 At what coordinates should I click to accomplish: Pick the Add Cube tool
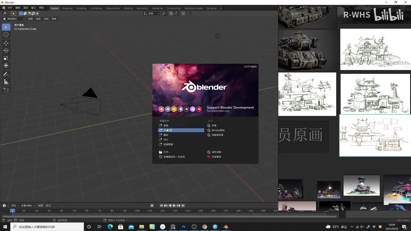(6, 90)
